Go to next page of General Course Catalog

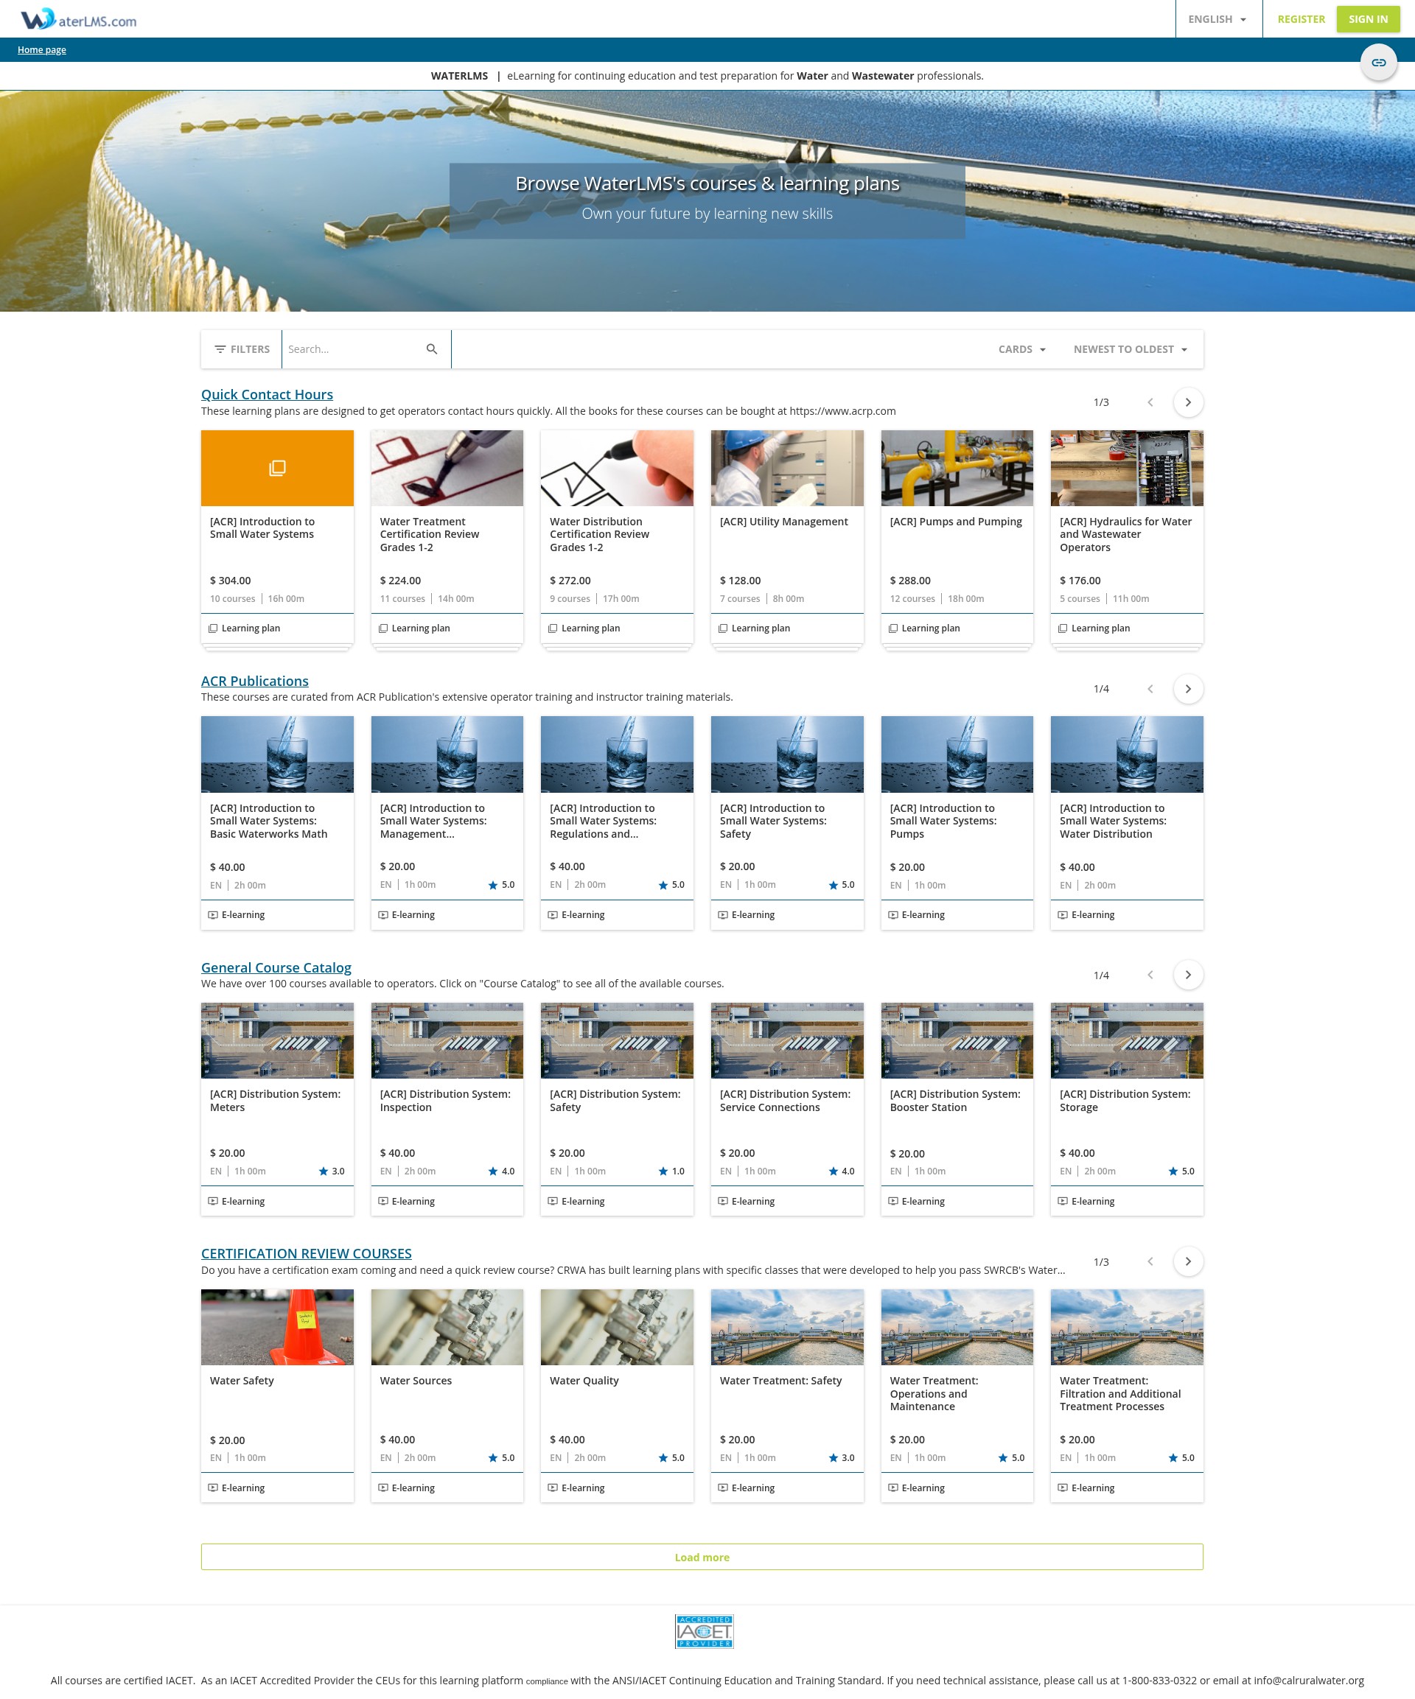click(x=1187, y=975)
